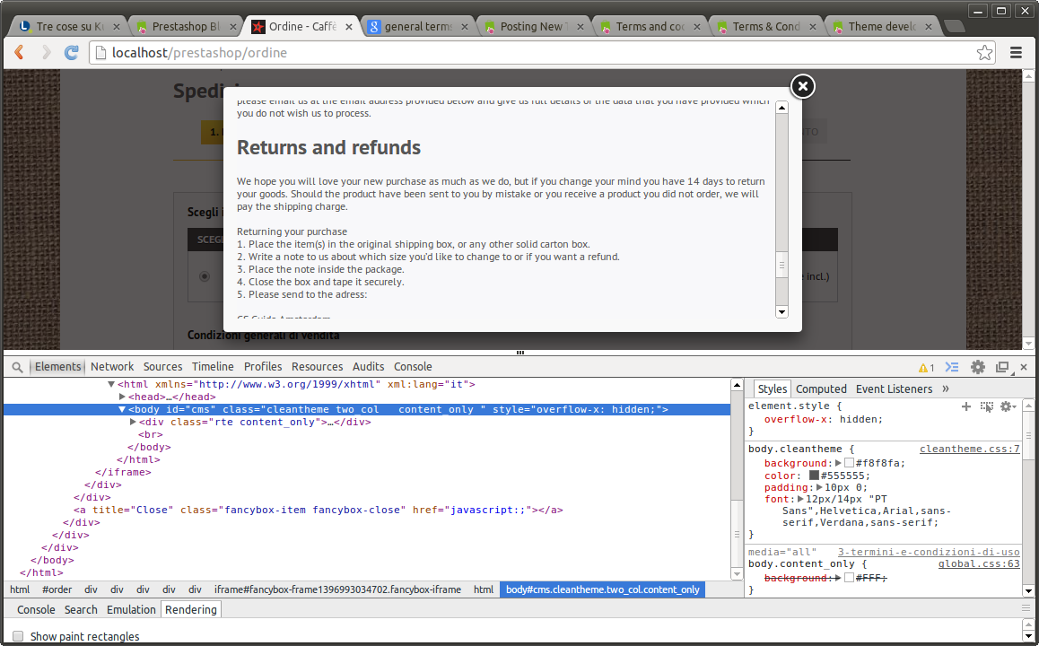Click the DevTools warning count icon
This screenshot has width=1039, height=646.
pyautogui.click(x=926, y=368)
